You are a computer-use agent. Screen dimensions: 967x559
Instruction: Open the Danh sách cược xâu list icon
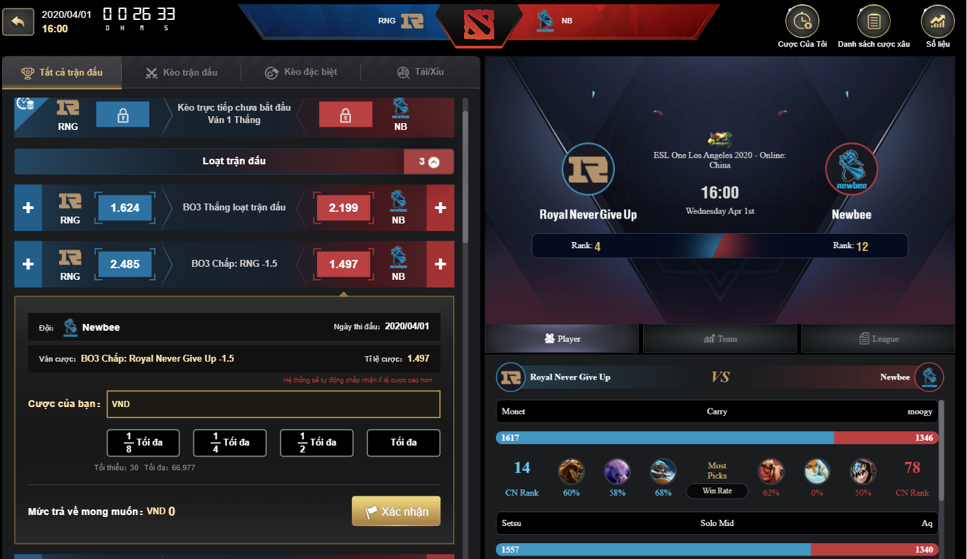pos(873,21)
